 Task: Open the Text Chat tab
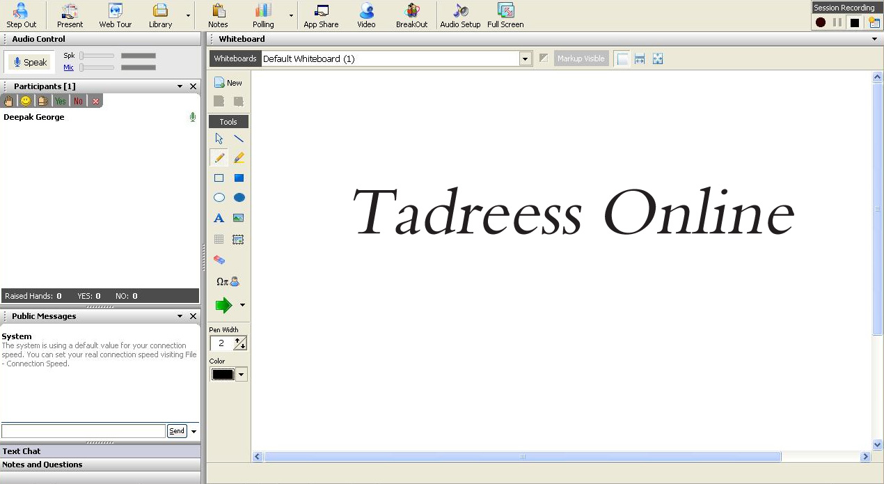tap(100, 451)
